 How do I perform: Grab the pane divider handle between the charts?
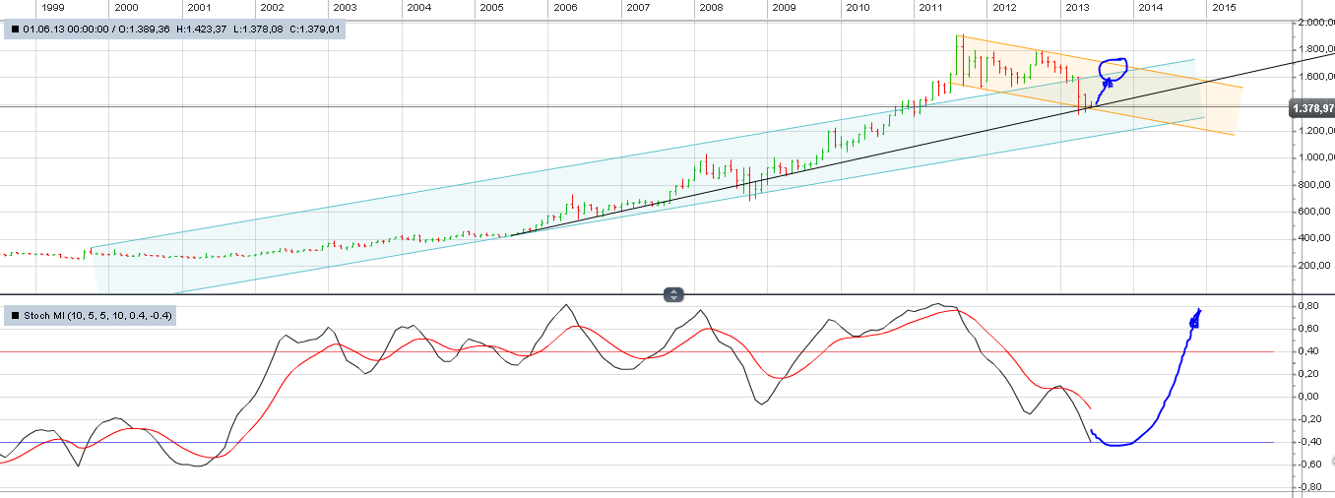coord(672,294)
